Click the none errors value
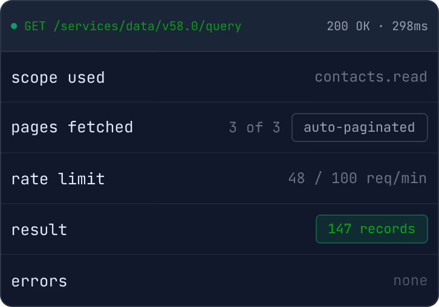This screenshot has height=307, width=439. click(411, 280)
